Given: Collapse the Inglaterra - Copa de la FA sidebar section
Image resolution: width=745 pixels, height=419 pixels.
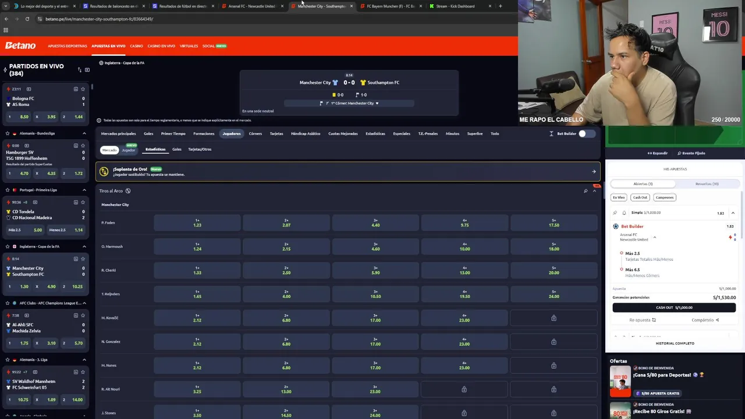Looking at the screenshot, I should pos(84,246).
